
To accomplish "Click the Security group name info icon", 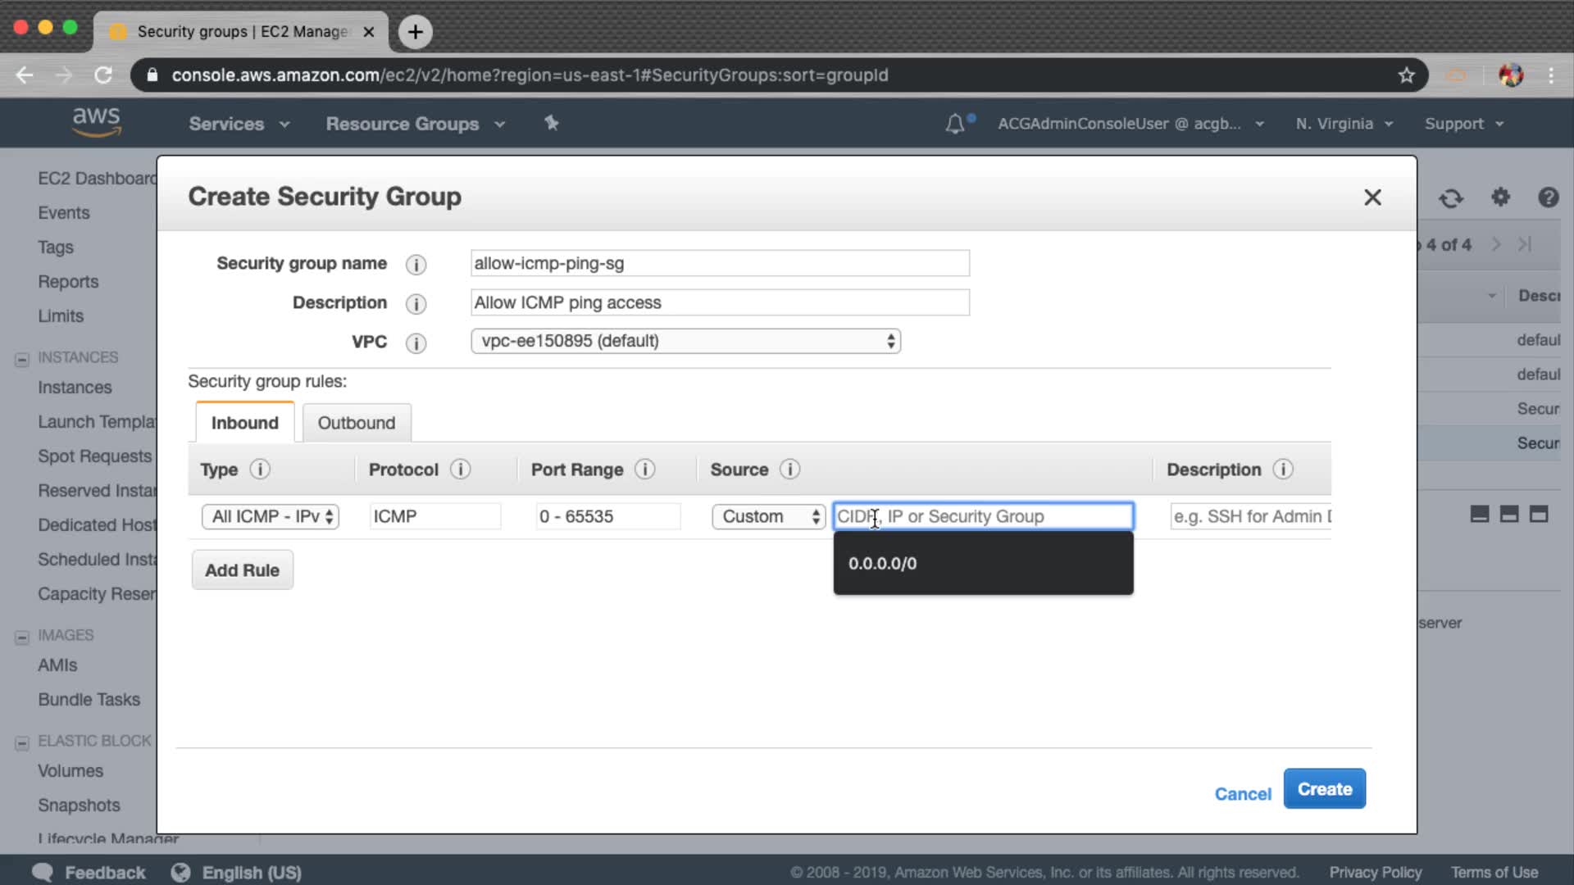I will click(x=416, y=265).
